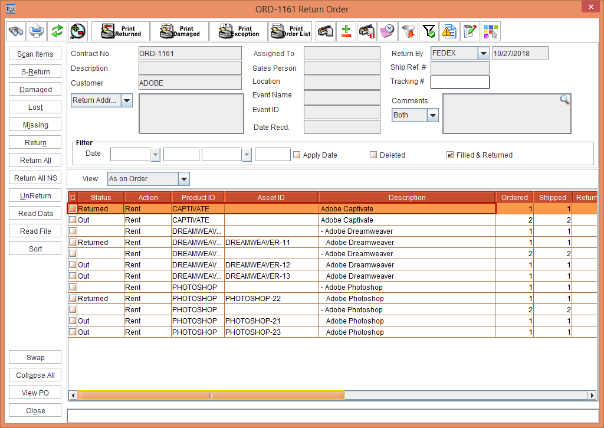The image size is (604, 428).
Task: Click the Tracking # input field
Action: 459,81
